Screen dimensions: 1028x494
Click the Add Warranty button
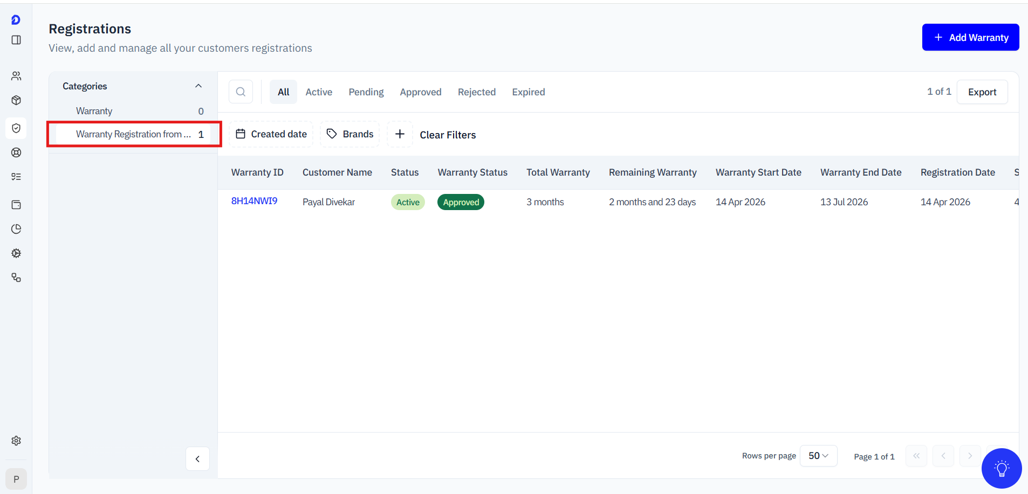tap(970, 37)
